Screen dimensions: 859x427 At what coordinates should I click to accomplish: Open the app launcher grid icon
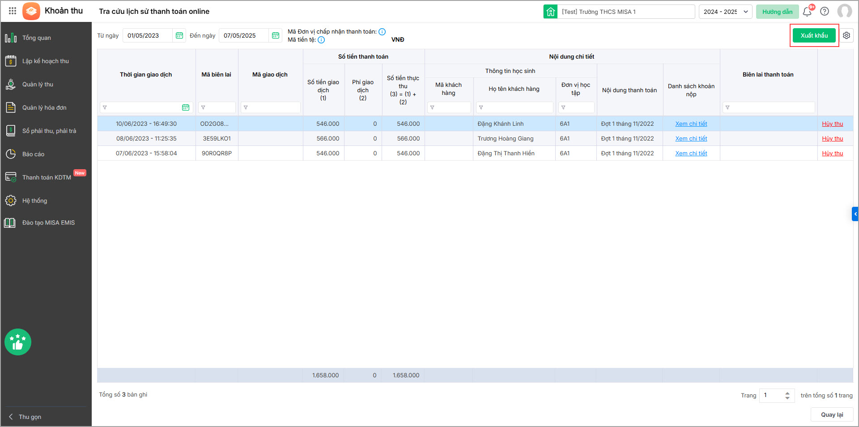pos(13,11)
